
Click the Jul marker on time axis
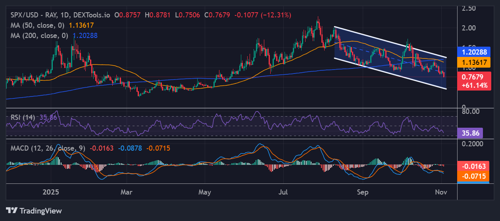coord(283,192)
